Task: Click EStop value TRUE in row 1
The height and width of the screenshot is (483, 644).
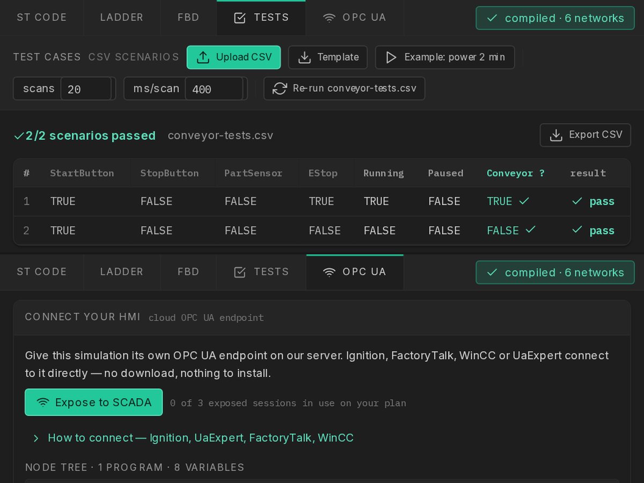Action: (321, 201)
